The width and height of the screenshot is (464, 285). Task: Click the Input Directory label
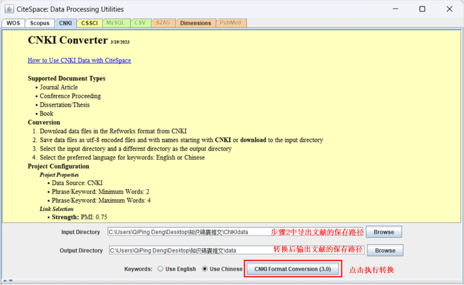(x=80, y=232)
